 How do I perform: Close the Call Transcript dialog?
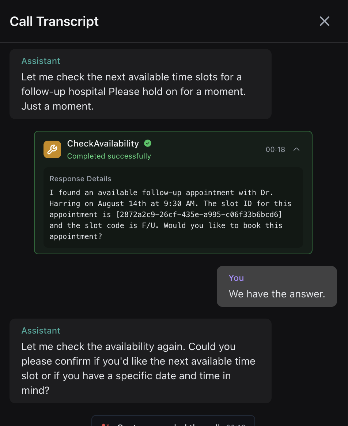(324, 21)
